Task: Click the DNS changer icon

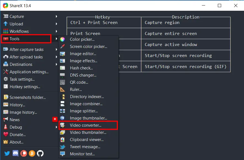Action: tap(63, 75)
